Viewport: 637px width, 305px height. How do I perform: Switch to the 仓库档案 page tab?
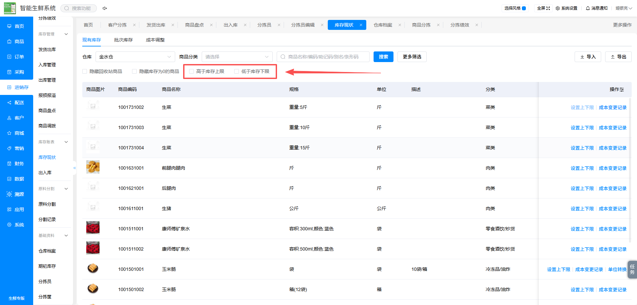click(383, 25)
